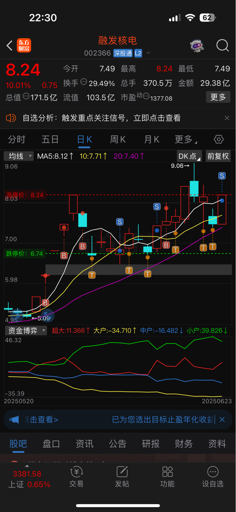Open the 前复权 adjustment selector
The height and width of the screenshot is (512, 236).
pyautogui.click(x=218, y=156)
